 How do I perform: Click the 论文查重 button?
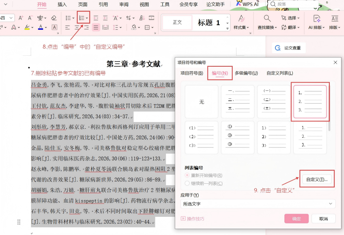point(289,48)
